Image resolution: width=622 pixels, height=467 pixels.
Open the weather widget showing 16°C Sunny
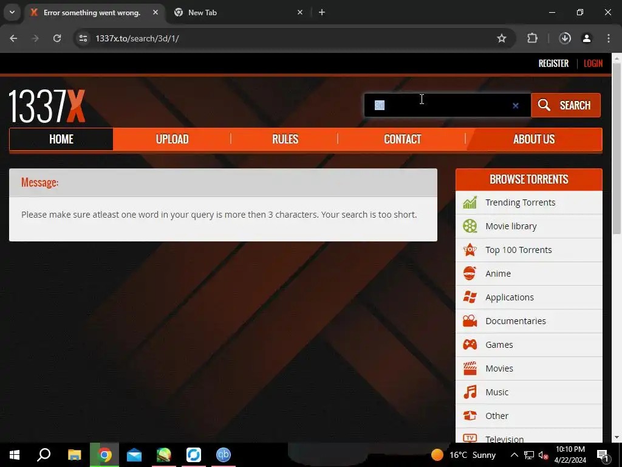tap(463, 455)
